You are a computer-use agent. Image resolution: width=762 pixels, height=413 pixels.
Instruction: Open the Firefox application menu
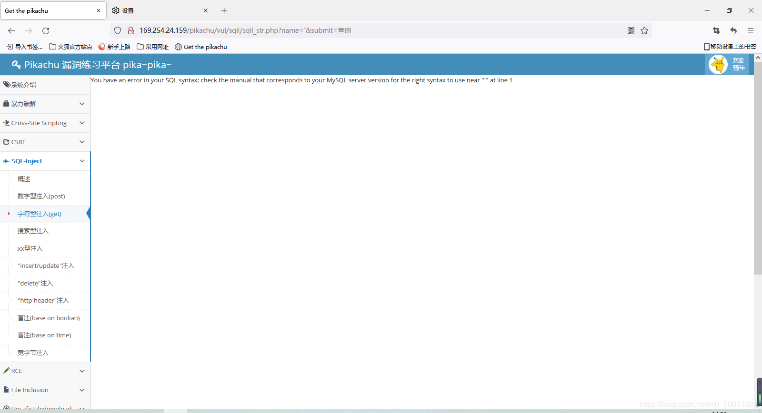click(x=751, y=30)
